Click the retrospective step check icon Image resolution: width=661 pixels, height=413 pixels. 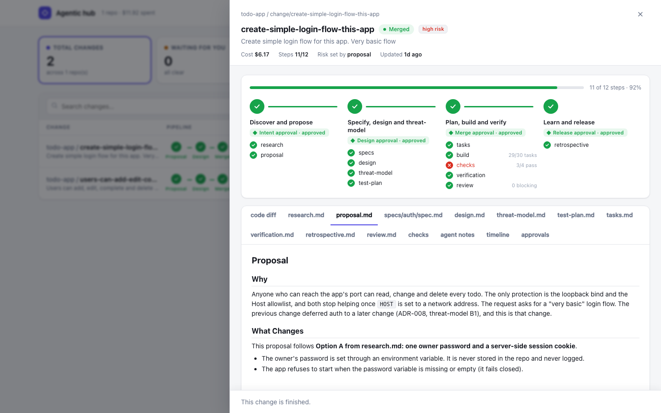[x=547, y=145]
